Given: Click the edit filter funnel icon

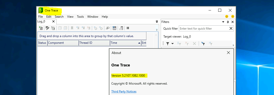Looking at the screenshot, I should point(179,44).
